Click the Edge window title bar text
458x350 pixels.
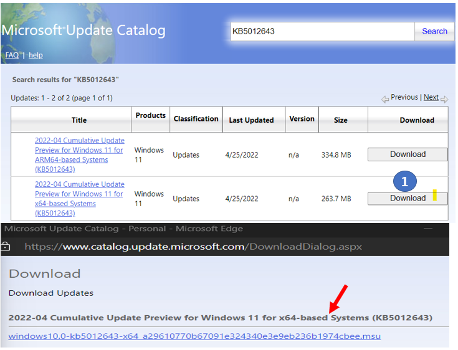[123, 229]
